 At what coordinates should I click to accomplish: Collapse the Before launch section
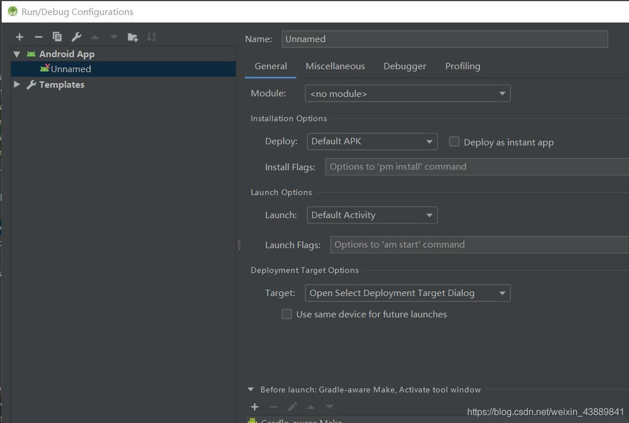250,389
